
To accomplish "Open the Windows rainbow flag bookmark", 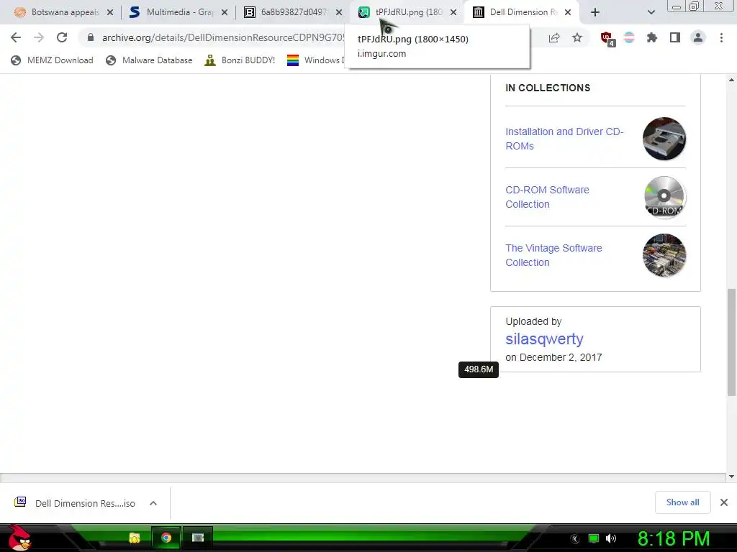I will point(315,60).
